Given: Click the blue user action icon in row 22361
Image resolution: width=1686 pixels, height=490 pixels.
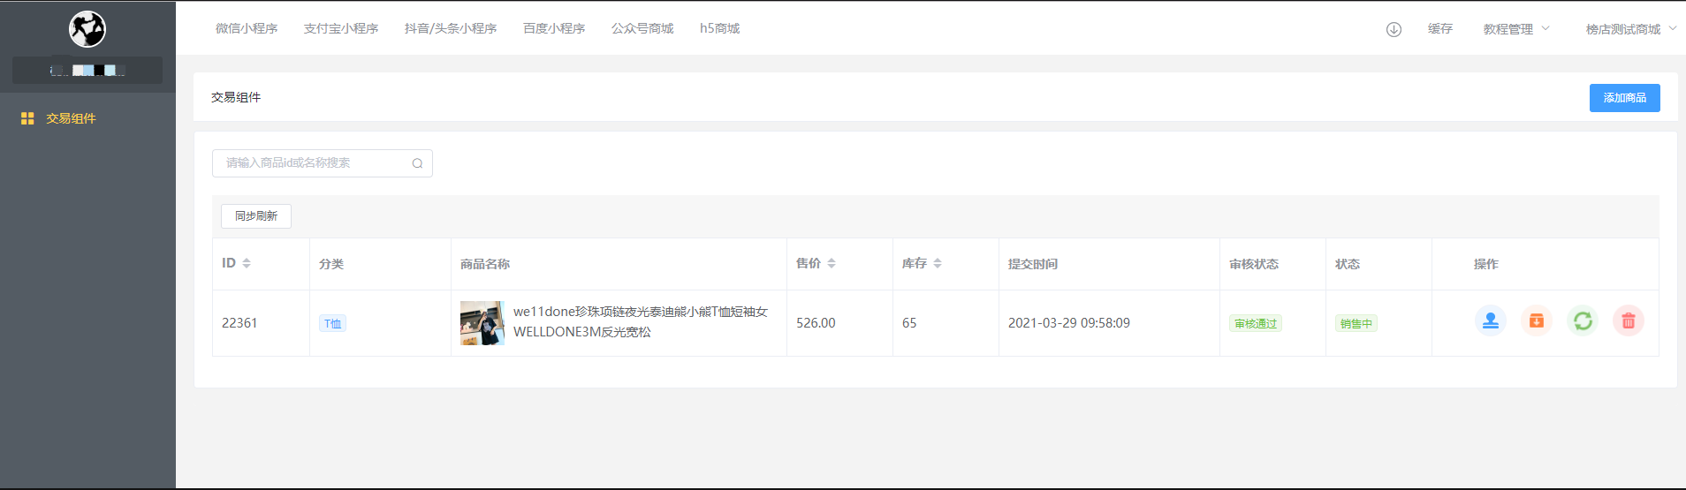Looking at the screenshot, I should click(x=1491, y=320).
